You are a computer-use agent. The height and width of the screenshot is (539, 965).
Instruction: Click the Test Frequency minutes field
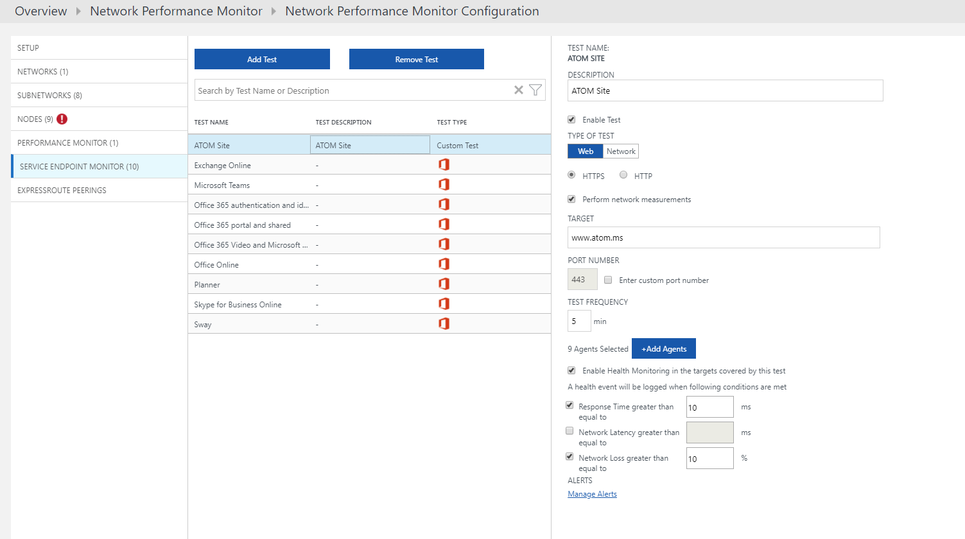(579, 321)
